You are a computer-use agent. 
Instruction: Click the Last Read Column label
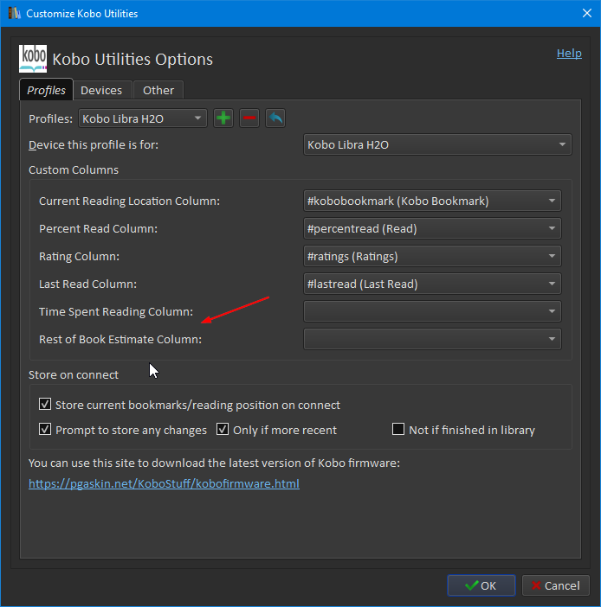coord(87,284)
